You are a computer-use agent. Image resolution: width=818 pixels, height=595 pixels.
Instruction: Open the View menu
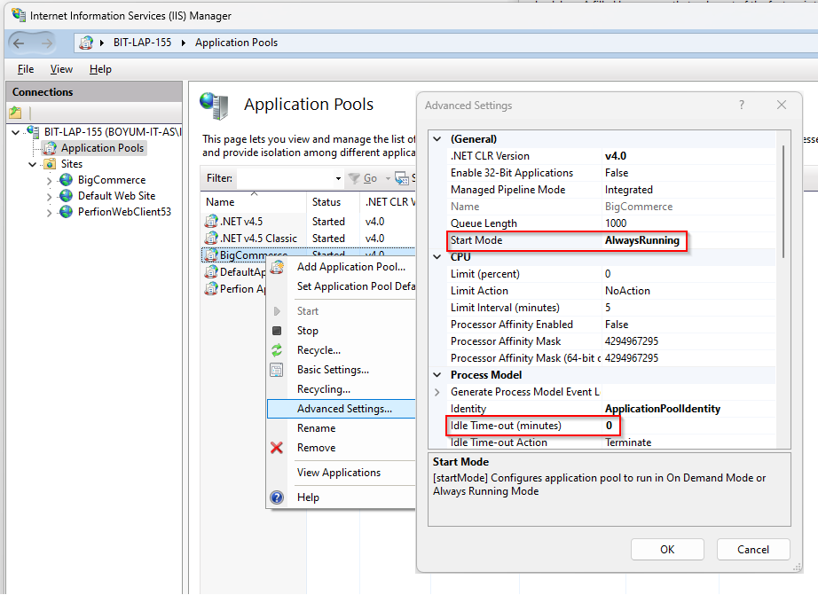[x=61, y=69]
